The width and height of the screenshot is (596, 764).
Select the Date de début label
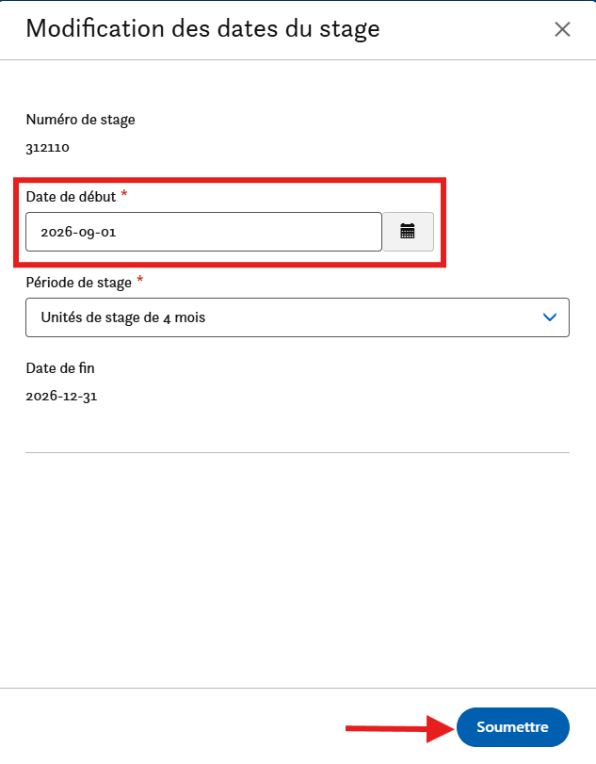tap(71, 197)
